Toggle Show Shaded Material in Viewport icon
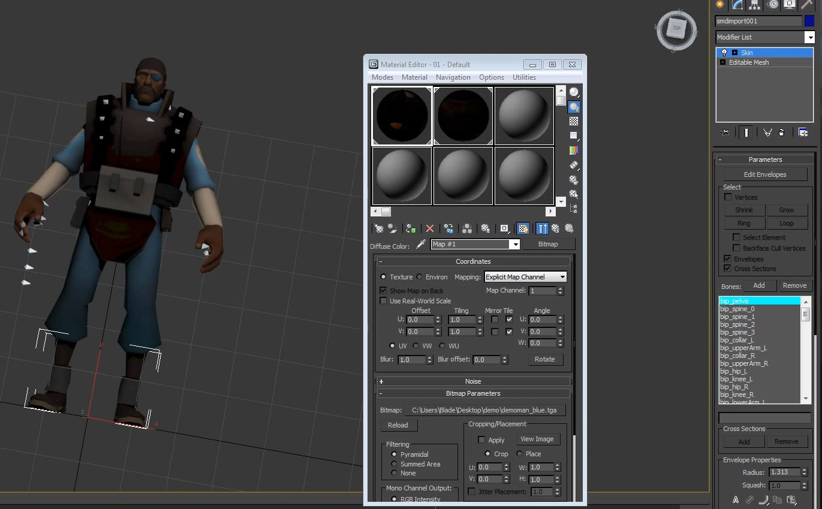Viewport: 822px width, 509px height. 523,228
